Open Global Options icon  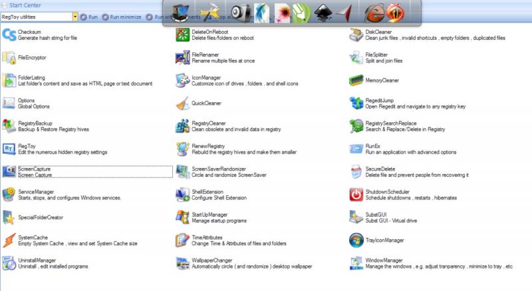click(9, 103)
